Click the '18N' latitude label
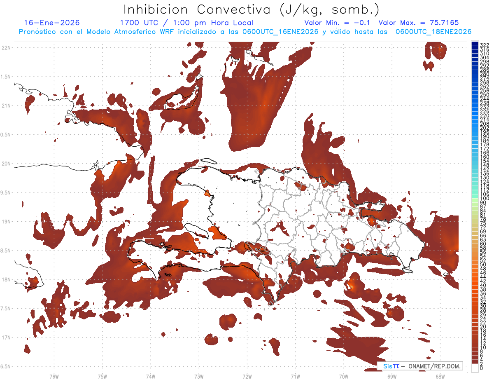Image resolution: width=494 pixels, height=382 pixels. pyautogui.click(x=7, y=279)
